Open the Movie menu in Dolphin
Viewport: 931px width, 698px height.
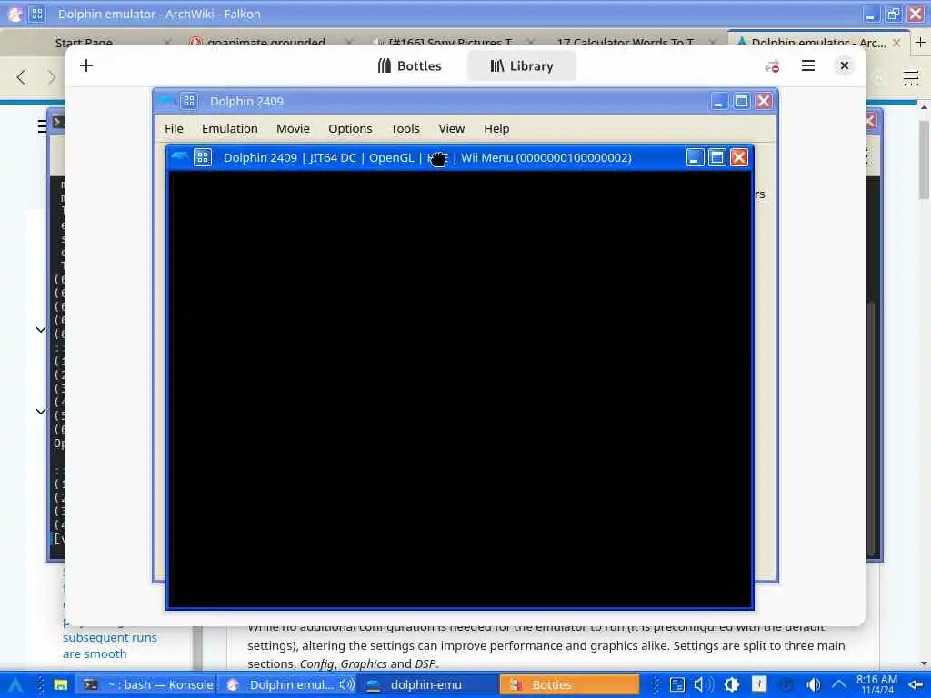coord(293,128)
